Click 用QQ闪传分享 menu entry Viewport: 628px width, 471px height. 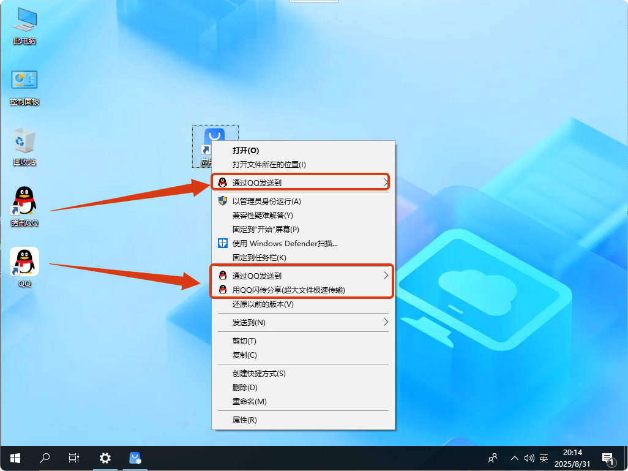288,290
